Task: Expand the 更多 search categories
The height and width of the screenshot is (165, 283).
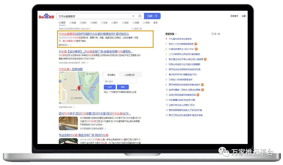Action: point(156,23)
